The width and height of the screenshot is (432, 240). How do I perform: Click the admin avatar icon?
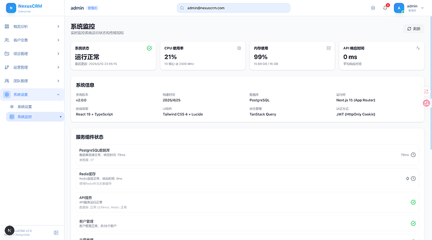[x=399, y=8]
